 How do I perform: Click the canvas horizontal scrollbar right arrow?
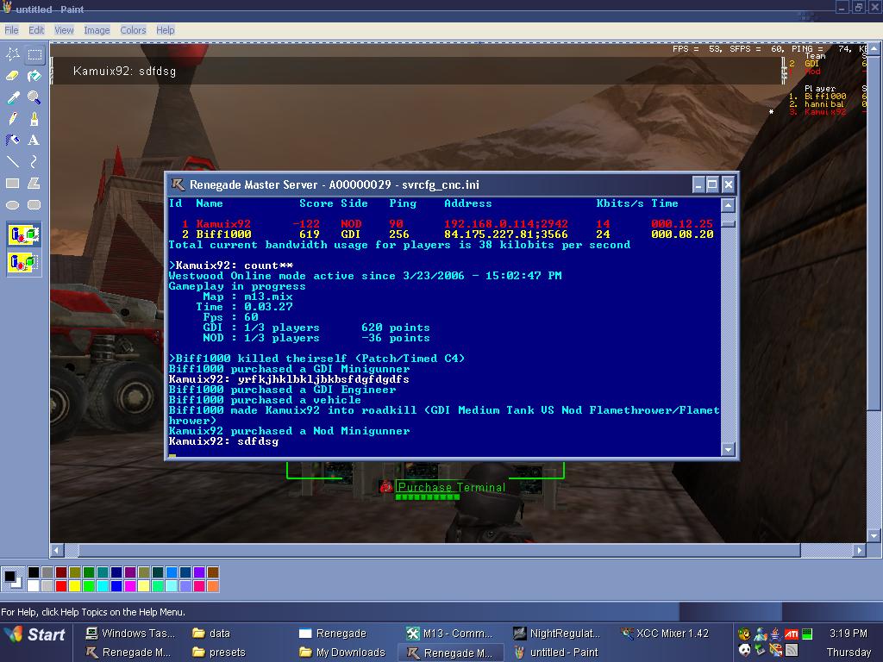[859, 550]
